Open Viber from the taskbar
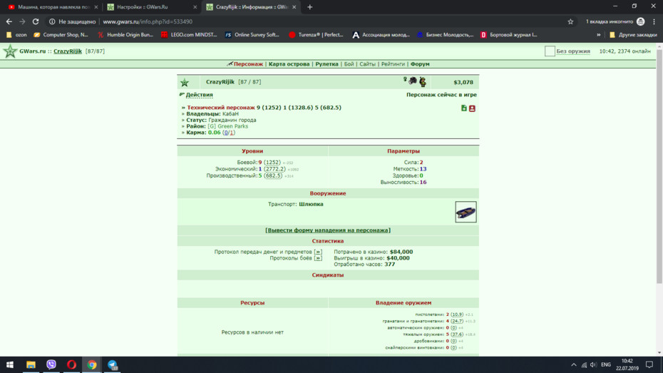 tap(51, 364)
